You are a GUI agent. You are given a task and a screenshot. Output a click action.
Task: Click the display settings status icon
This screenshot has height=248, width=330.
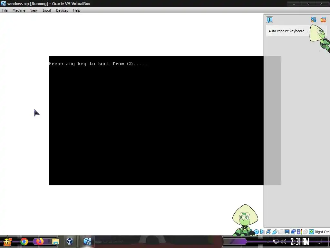pyautogui.click(x=287, y=232)
